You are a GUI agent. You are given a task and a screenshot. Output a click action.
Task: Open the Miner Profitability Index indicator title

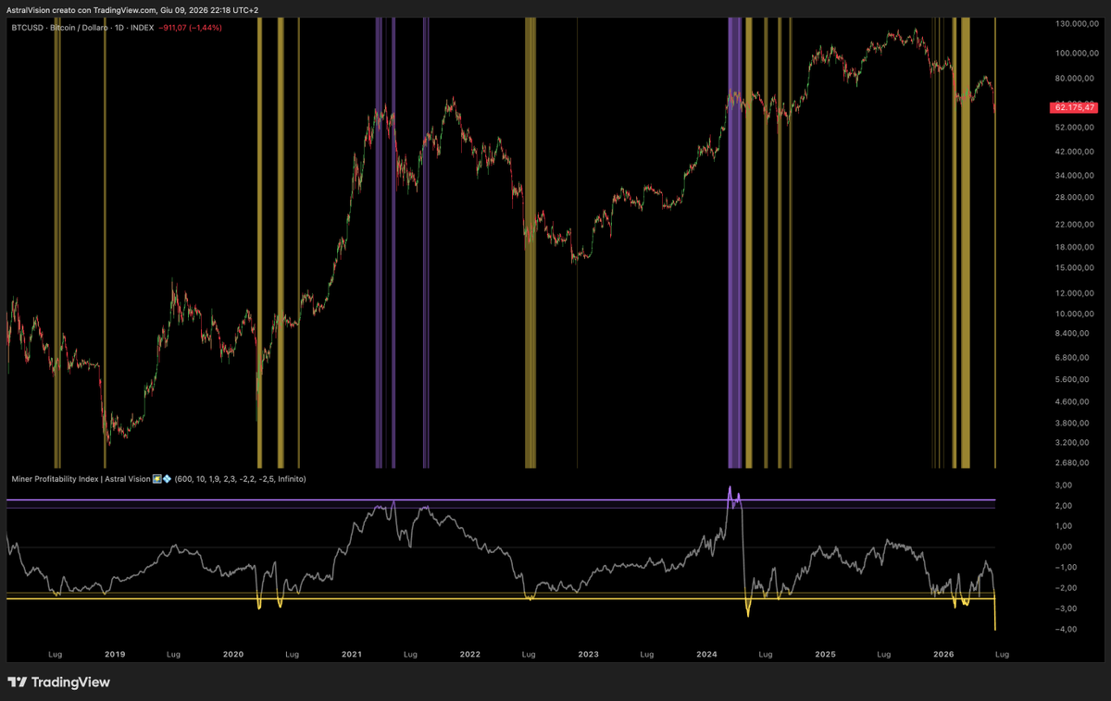tap(80, 479)
